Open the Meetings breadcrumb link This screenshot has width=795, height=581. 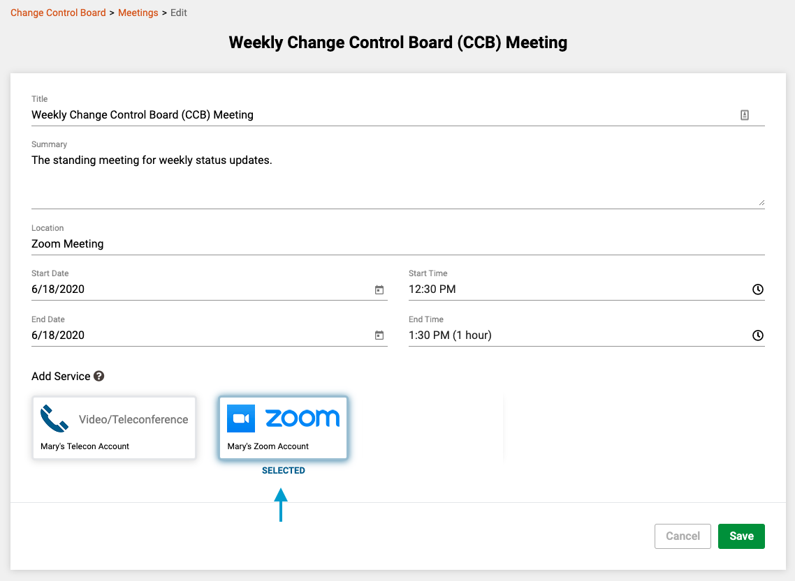coord(138,13)
